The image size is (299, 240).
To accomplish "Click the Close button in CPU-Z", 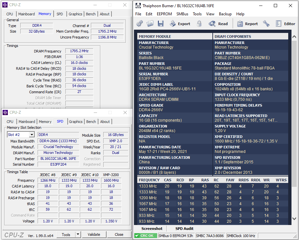I will click(x=119, y=234).
